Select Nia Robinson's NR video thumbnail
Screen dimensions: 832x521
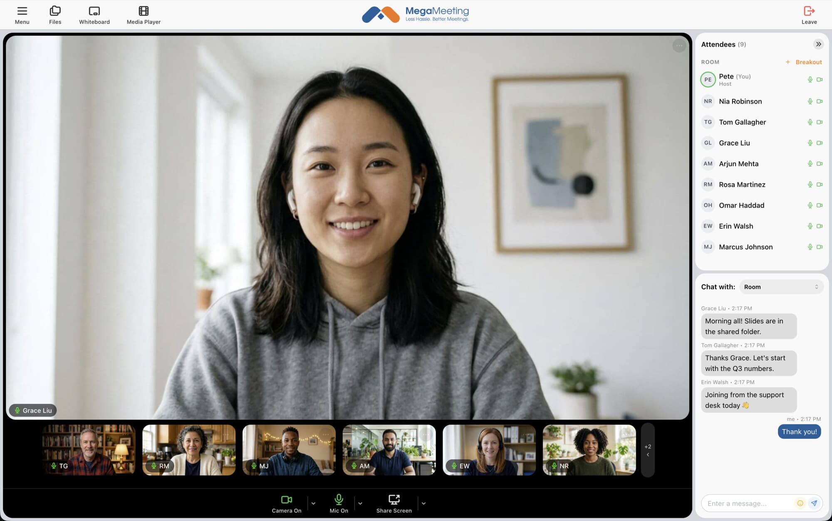coord(589,450)
